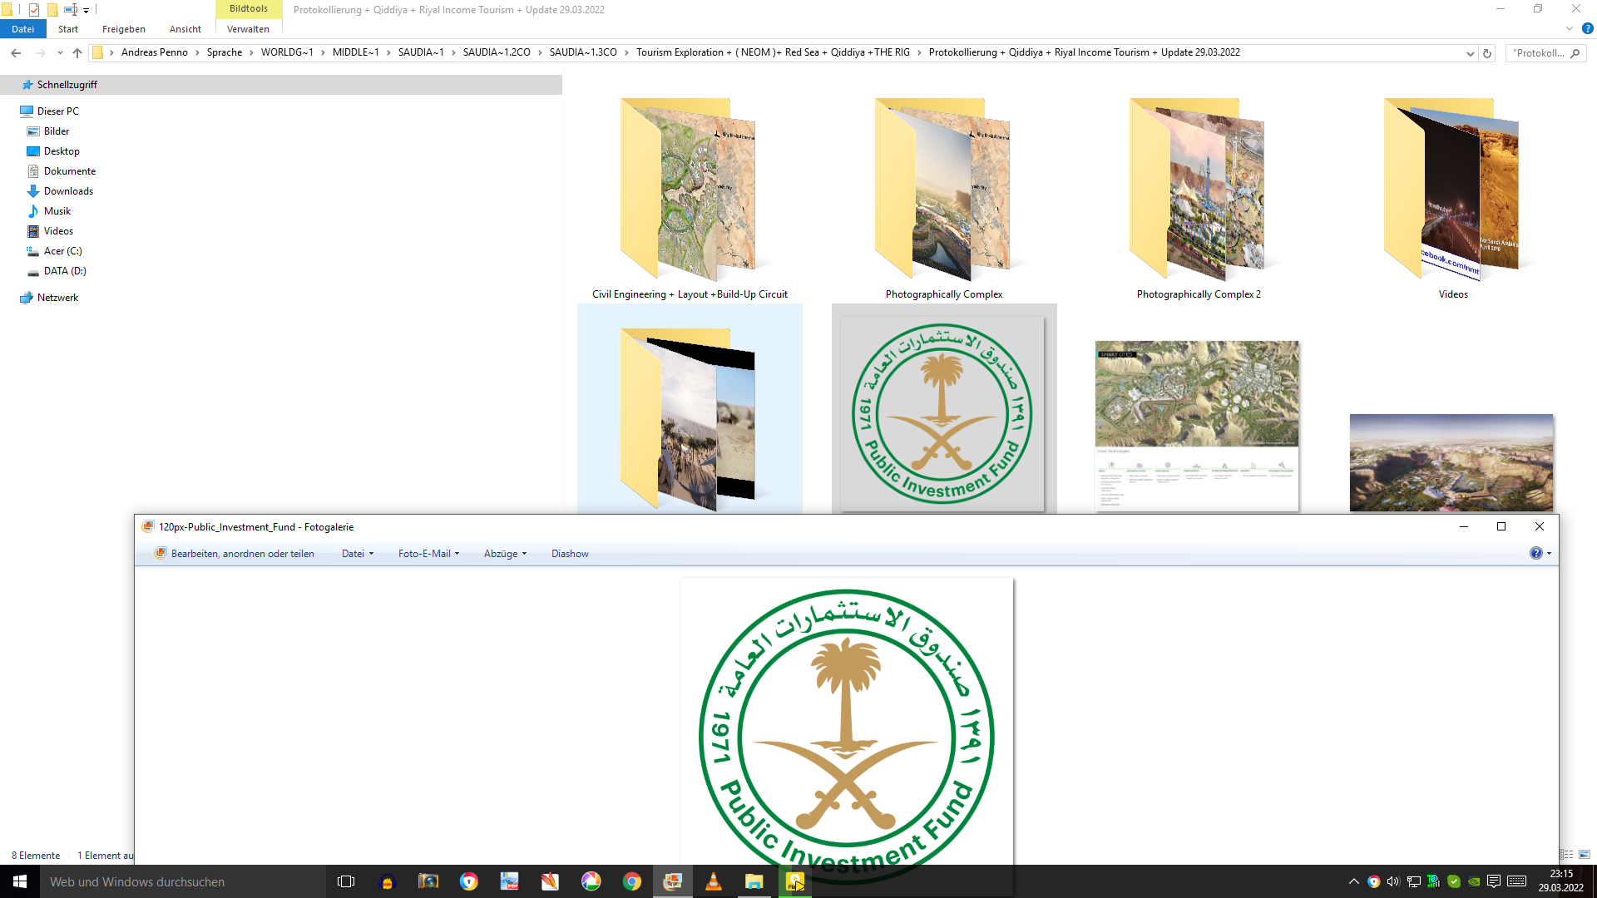Go up one folder level in Explorer

click(x=77, y=53)
